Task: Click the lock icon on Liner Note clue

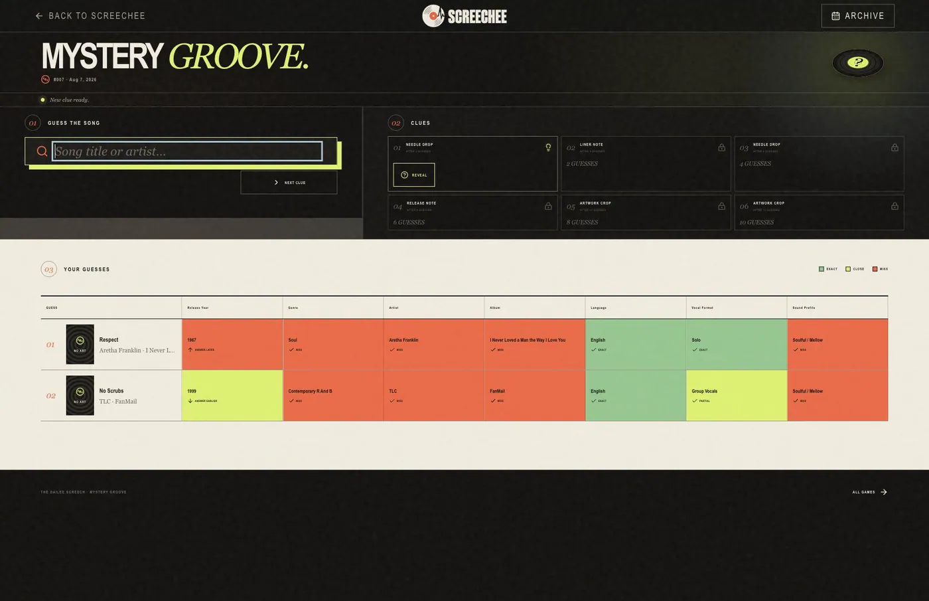Action: click(721, 147)
